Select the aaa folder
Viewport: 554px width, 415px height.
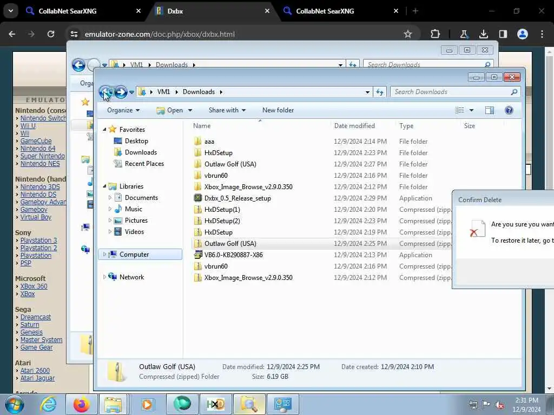point(209,142)
